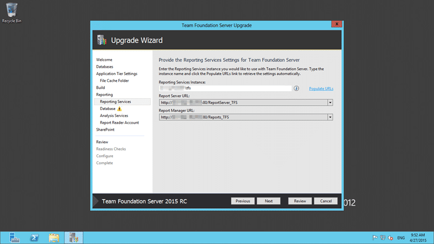Screen dimensions: 434x244
Task: Switch the ENG input language indicator
Action: [x=401, y=237]
